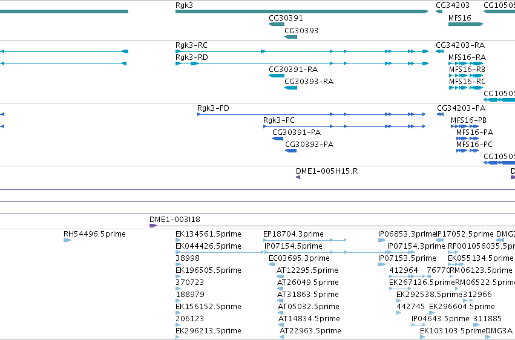Select the IP07154.3prime label
515x340 pixels.
(x=416, y=246)
